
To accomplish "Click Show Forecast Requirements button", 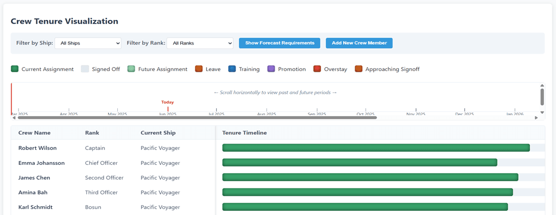I will tap(279, 43).
